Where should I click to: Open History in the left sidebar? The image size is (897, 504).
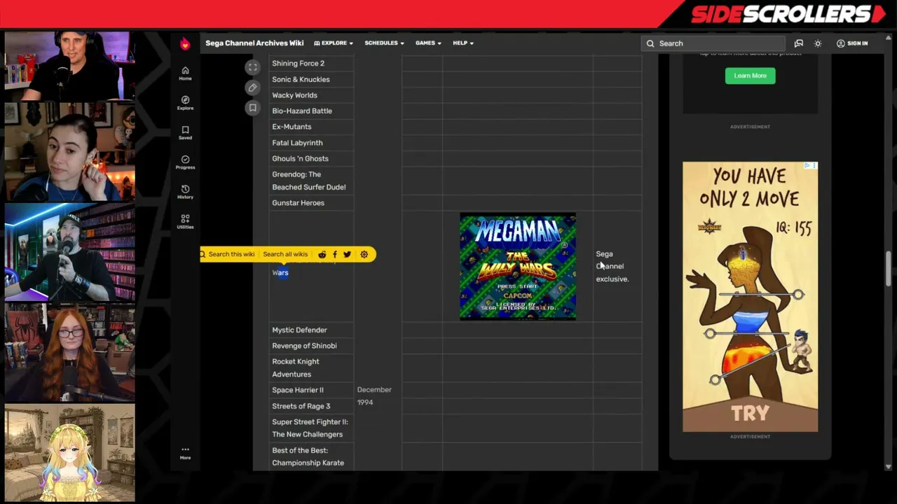click(x=185, y=192)
